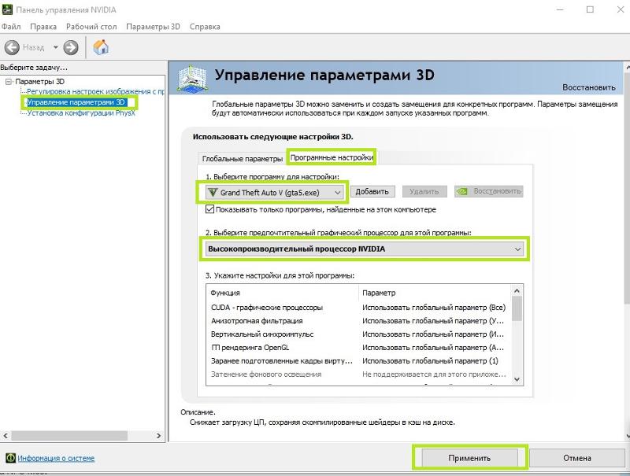The height and width of the screenshot is (476, 630).
Task: Open Информация о системе link
Action: pos(56,458)
